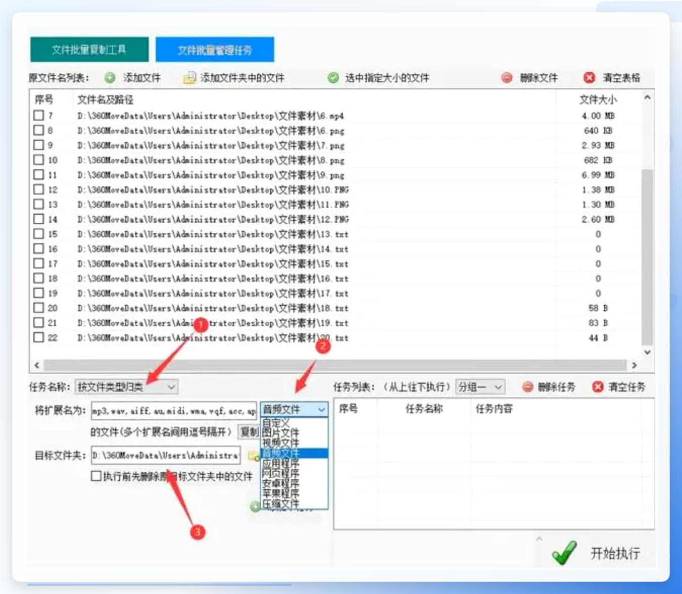Open the 分组一 task group dropdown
The height and width of the screenshot is (594, 682).
coord(480,387)
